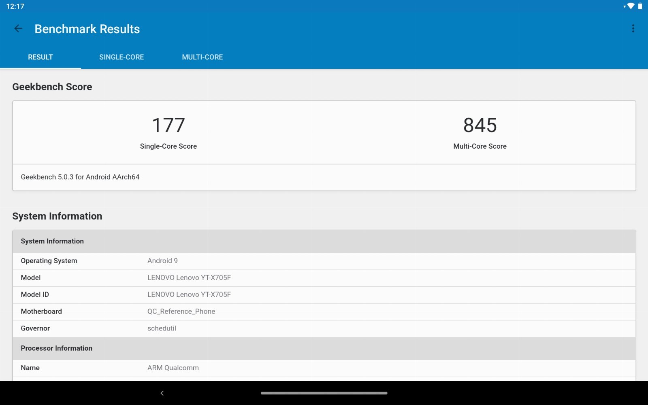Tap the Model row label
This screenshot has width=648, height=405.
tap(31, 278)
